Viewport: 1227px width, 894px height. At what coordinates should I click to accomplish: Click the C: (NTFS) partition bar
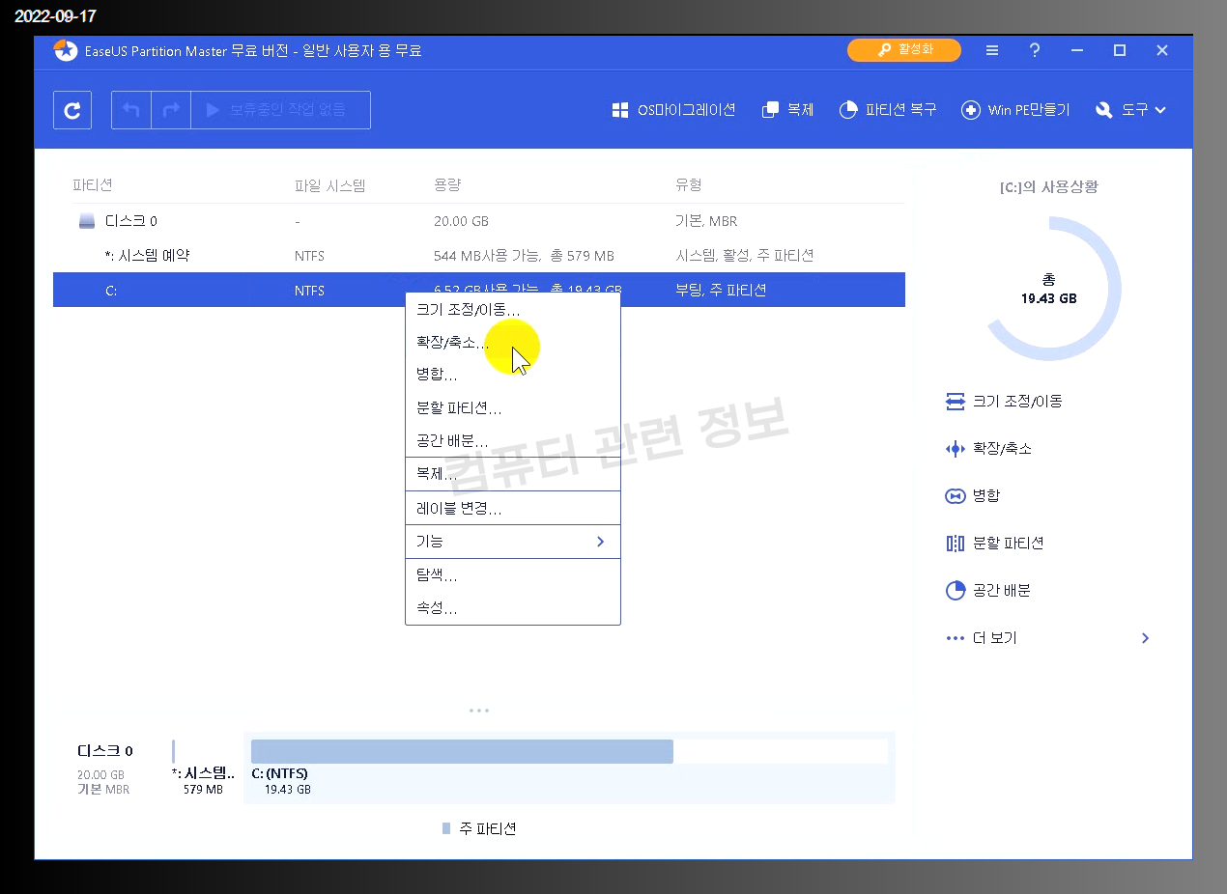click(x=569, y=768)
